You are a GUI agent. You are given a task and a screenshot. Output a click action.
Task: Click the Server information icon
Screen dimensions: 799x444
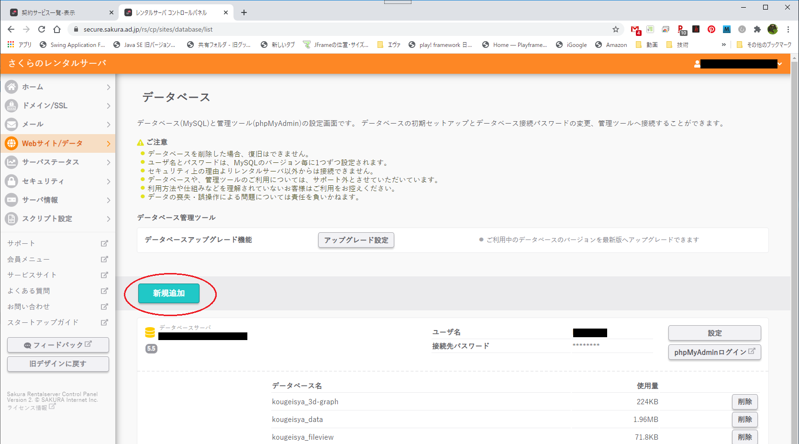(x=11, y=200)
